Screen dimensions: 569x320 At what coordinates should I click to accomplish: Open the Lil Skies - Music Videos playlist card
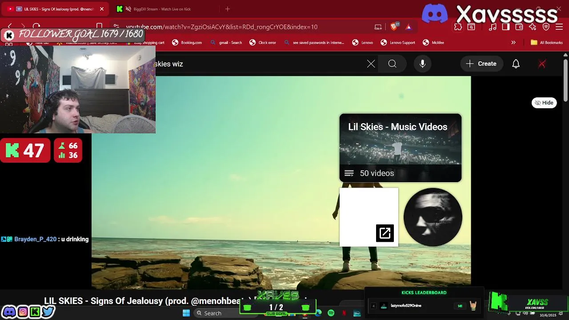coord(401,148)
